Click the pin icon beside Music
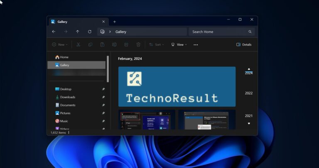 [x=103, y=121]
